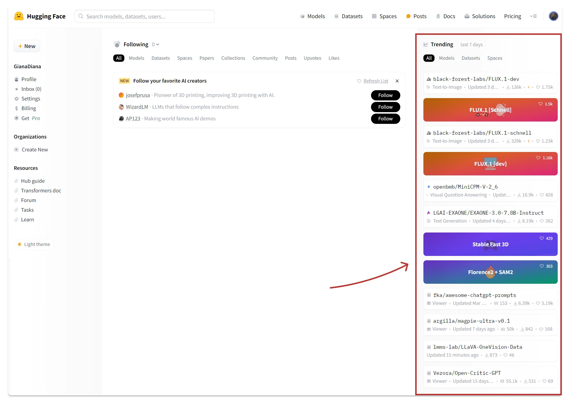The height and width of the screenshot is (400, 570).
Task: Open the Transformers doc link
Action: coord(41,191)
